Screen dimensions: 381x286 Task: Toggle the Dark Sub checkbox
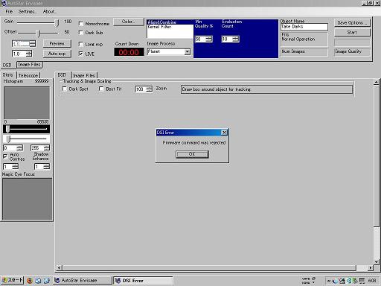(x=81, y=33)
